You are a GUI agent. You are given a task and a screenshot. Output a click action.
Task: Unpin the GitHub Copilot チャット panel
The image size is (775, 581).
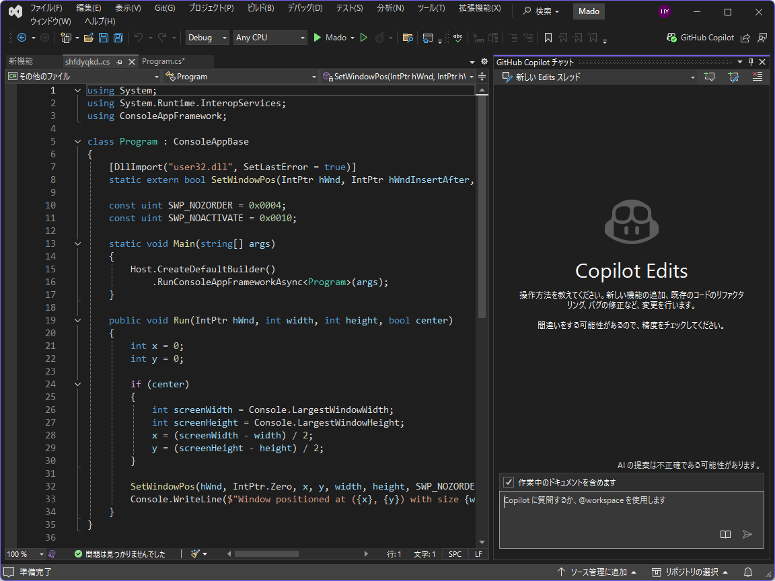751,61
